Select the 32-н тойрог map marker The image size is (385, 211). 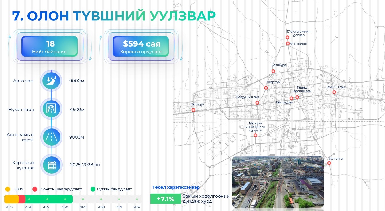pyautogui.click(x=288, y=44)
